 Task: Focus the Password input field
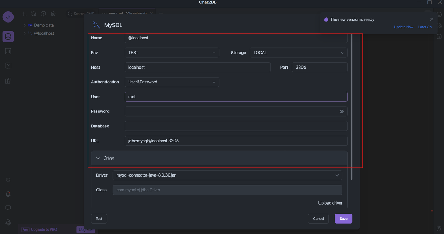(x=236, y=111)
